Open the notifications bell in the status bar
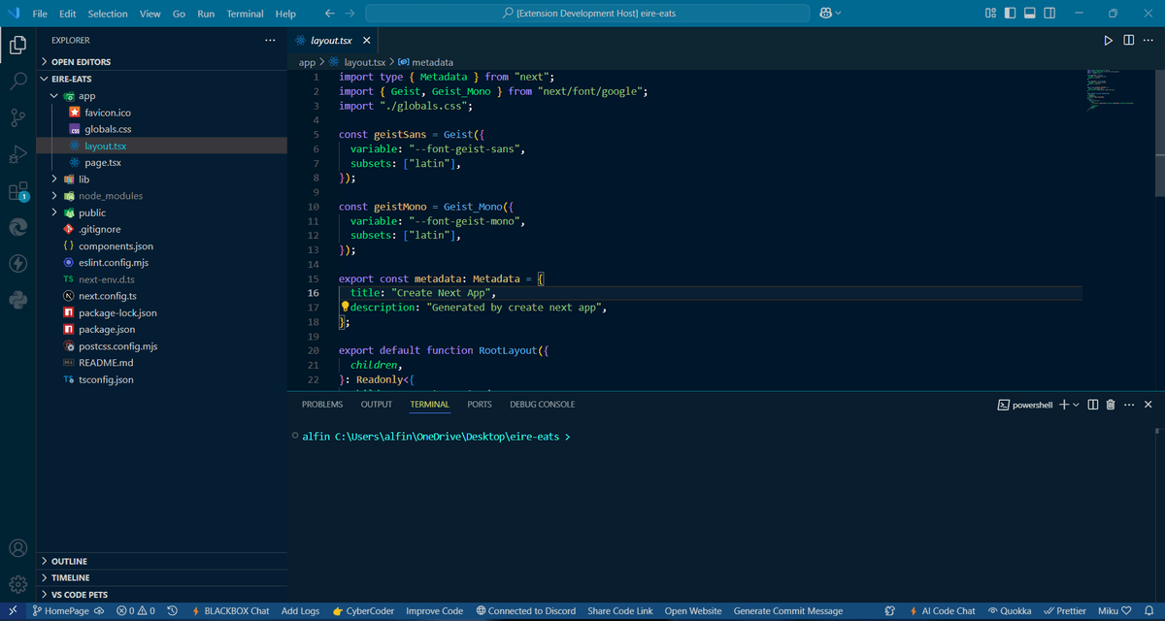Image resolution: width=1165 pixels, height=621 pixels. (1147, 611)
